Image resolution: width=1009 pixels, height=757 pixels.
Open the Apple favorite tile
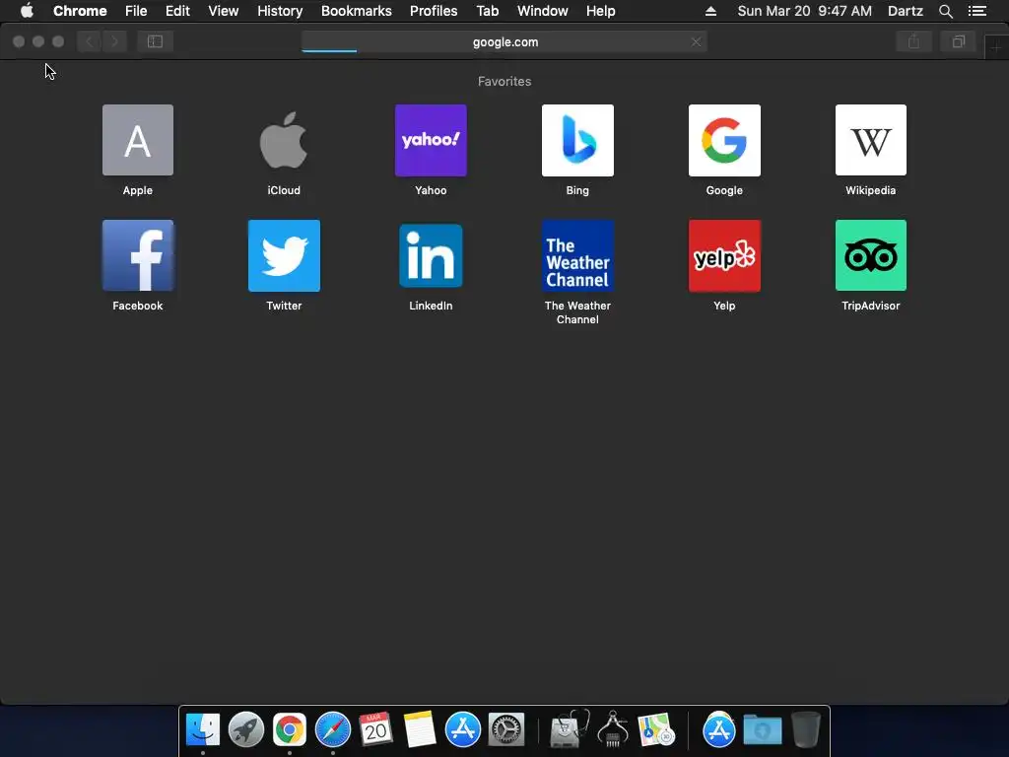coord(138,140)
